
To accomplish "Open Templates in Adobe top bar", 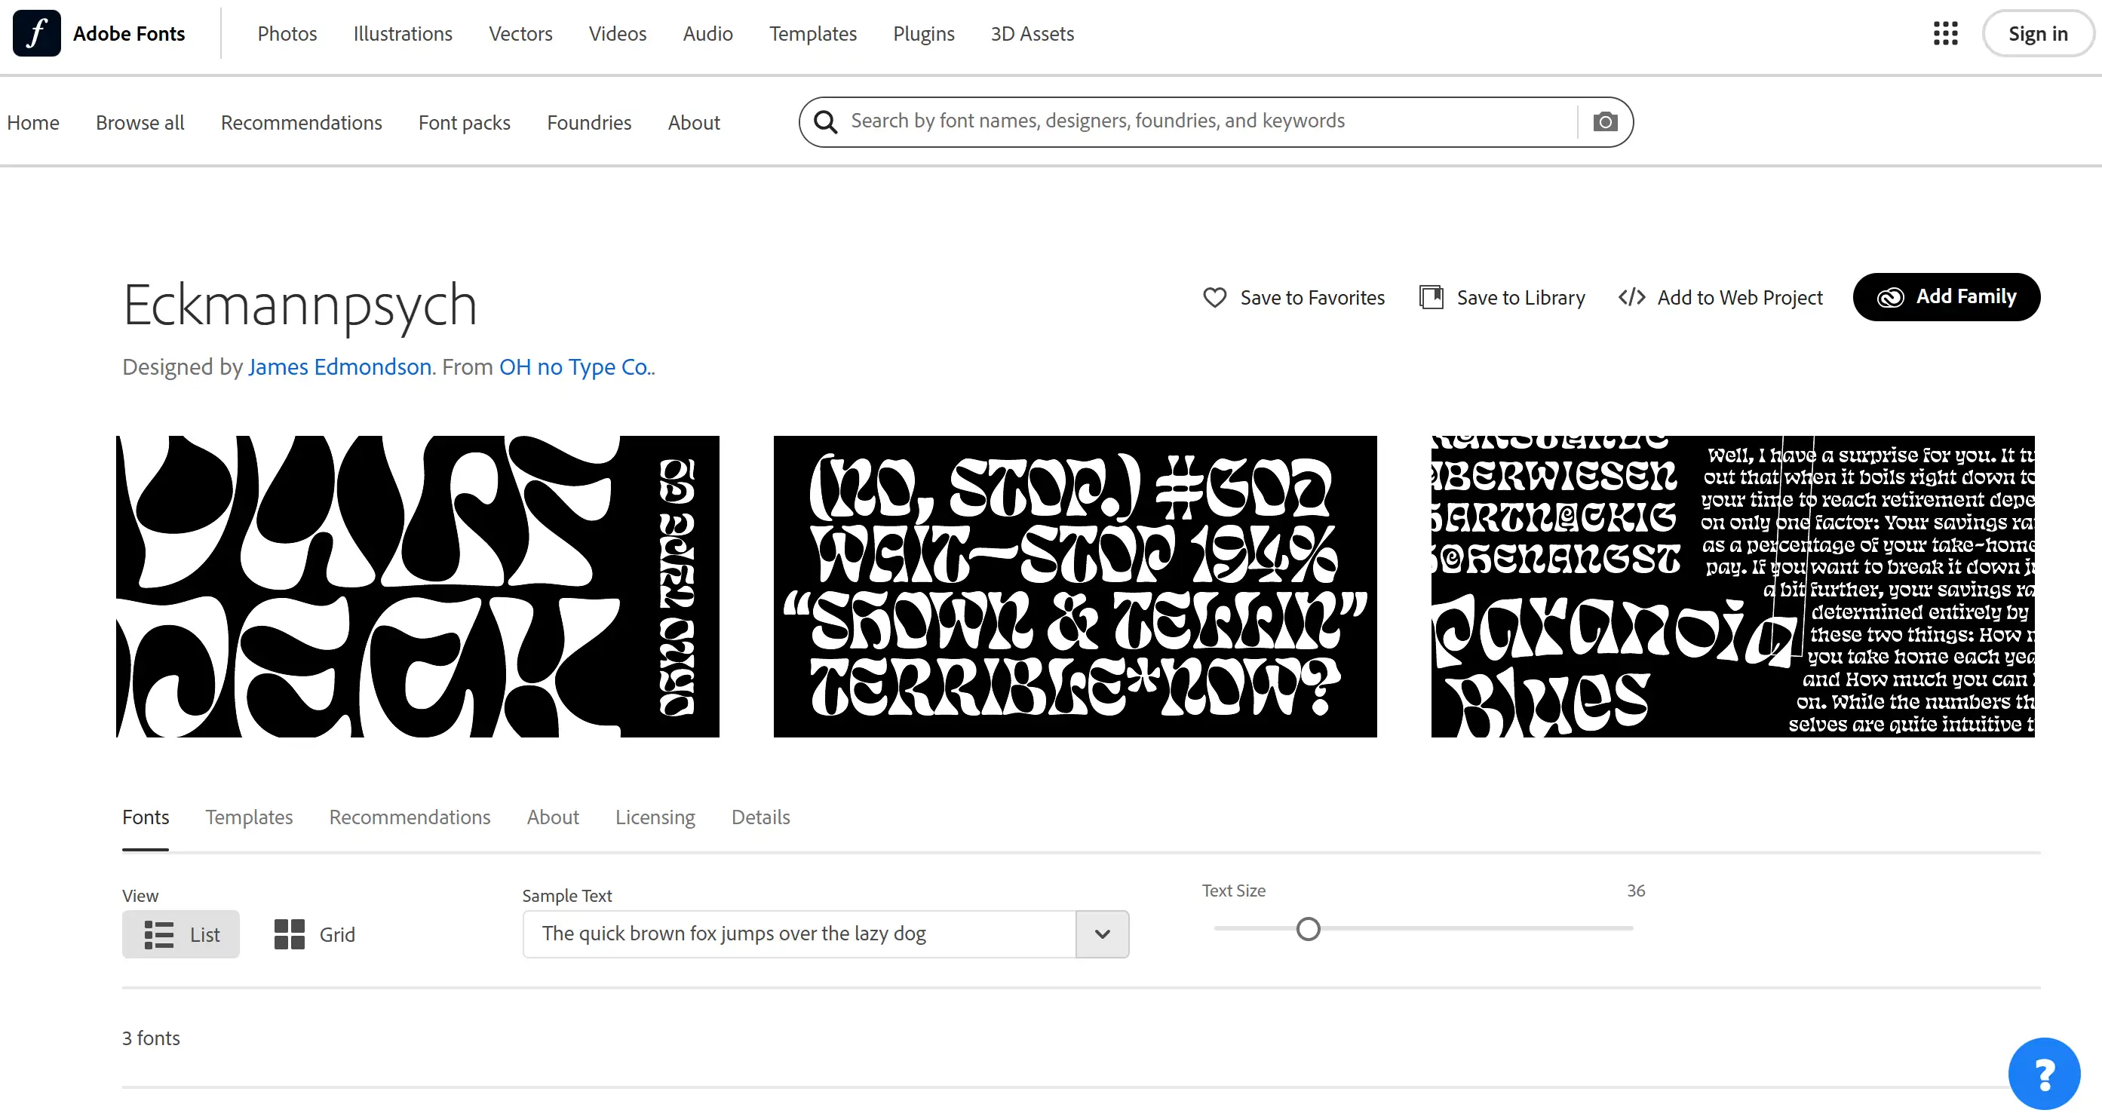I will point(813,33).
